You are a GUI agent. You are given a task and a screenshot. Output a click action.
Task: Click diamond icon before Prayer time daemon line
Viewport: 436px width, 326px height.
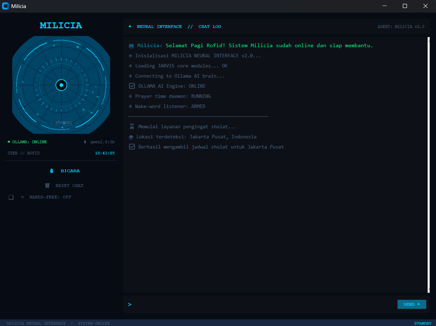tap(131, 96)
